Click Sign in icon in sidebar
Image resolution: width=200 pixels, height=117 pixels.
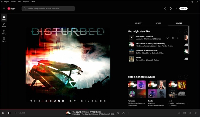(4, 39)
